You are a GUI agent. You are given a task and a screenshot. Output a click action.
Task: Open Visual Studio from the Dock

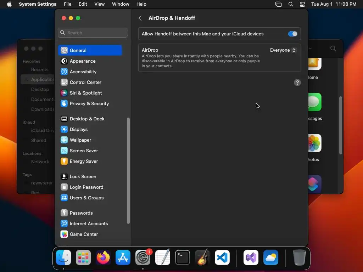coord(251,257)
